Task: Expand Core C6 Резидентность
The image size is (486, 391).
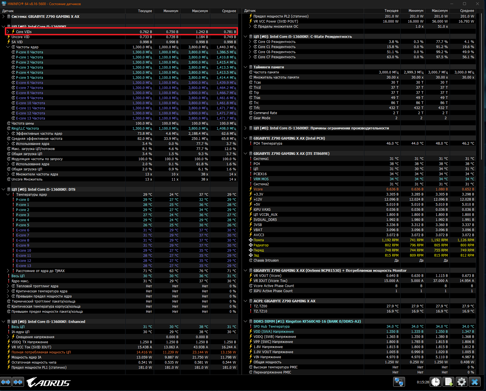Action: pos(250,52)
